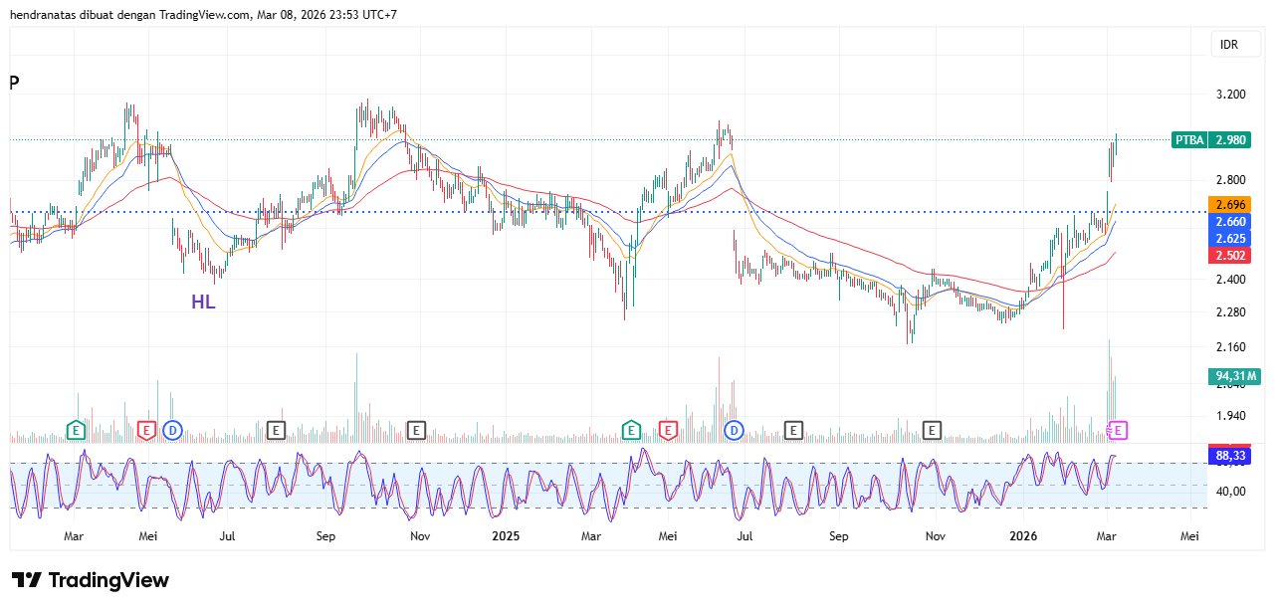The height and width of the screenshot is (610, 1275).
Task: Click the leftmost red earnings E marker
Action: pyautogui.click(x=146, y=430)
